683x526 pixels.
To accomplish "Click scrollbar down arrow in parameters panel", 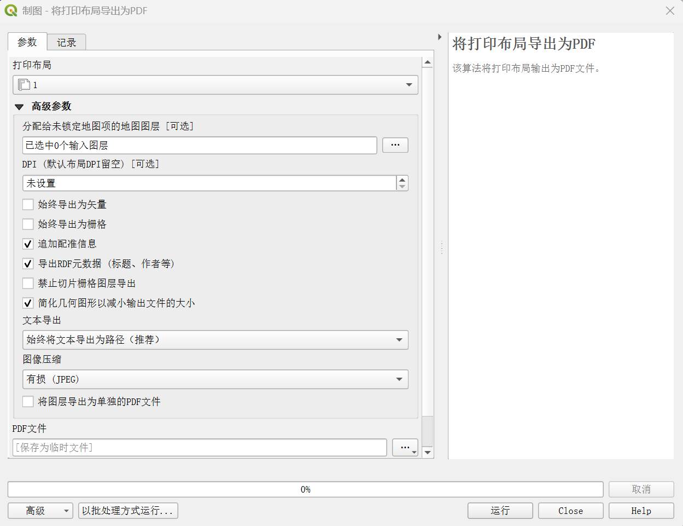I will click(x=428, y=453).
